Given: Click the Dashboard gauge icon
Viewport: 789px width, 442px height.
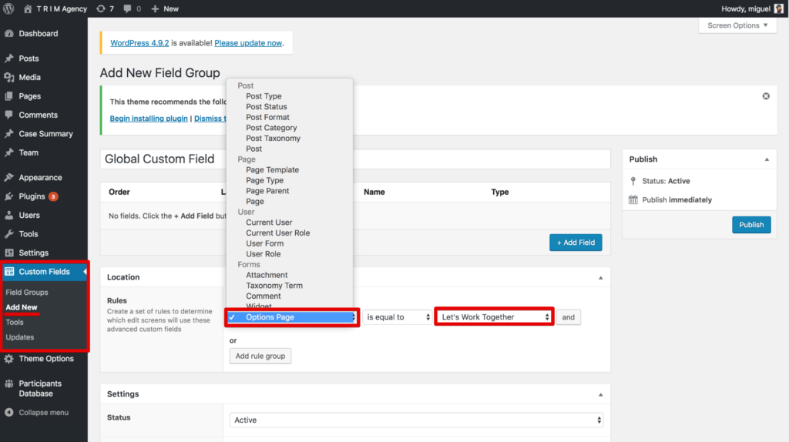Looking at the screenshot, I should (9, 33).
